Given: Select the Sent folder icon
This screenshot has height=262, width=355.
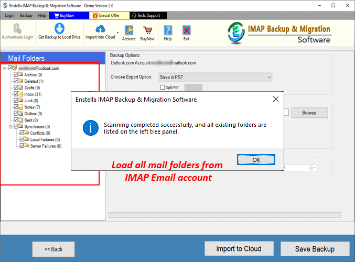Looking at the screenshot, I should [20, 119].
